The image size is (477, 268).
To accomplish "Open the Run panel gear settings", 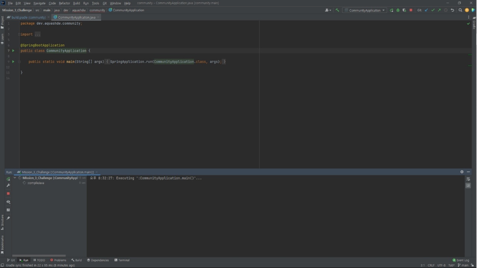I will (x=462, y=172).
